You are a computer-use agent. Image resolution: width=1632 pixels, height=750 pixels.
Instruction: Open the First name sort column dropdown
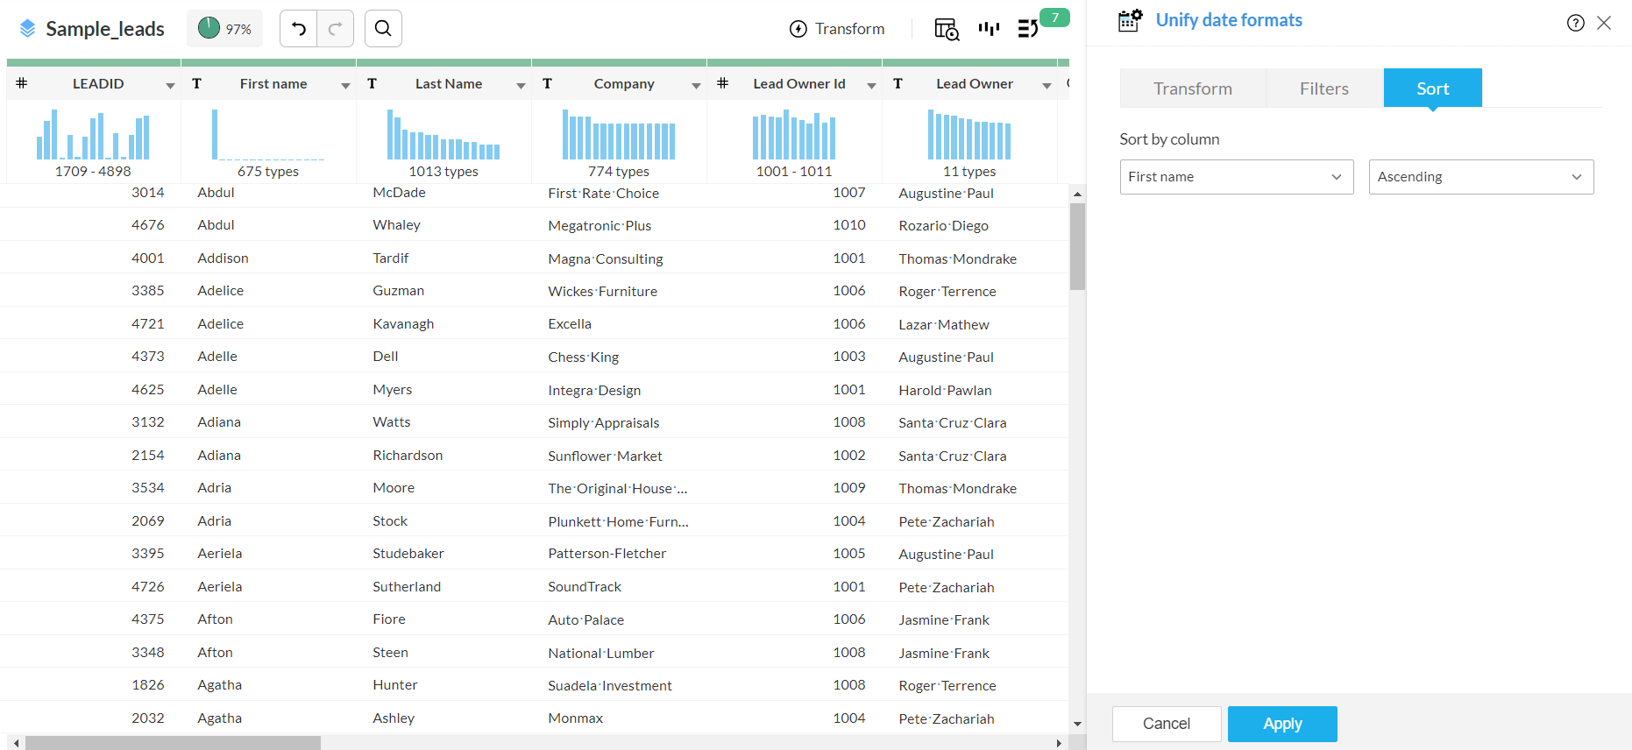(1236, 177)
